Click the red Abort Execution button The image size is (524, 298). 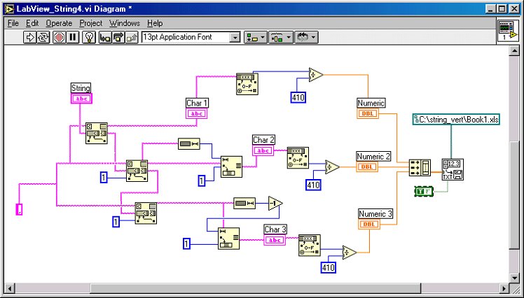[60, 37]
